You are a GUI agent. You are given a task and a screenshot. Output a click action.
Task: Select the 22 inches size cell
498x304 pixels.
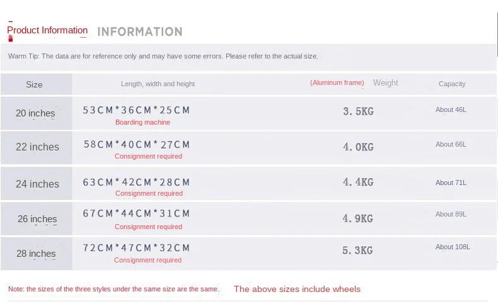pyautogui.click(x=37, y=147)
